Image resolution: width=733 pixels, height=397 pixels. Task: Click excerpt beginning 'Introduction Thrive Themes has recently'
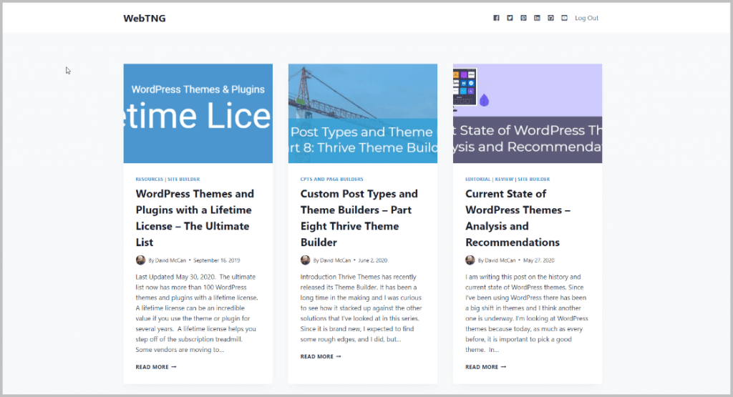361,308
